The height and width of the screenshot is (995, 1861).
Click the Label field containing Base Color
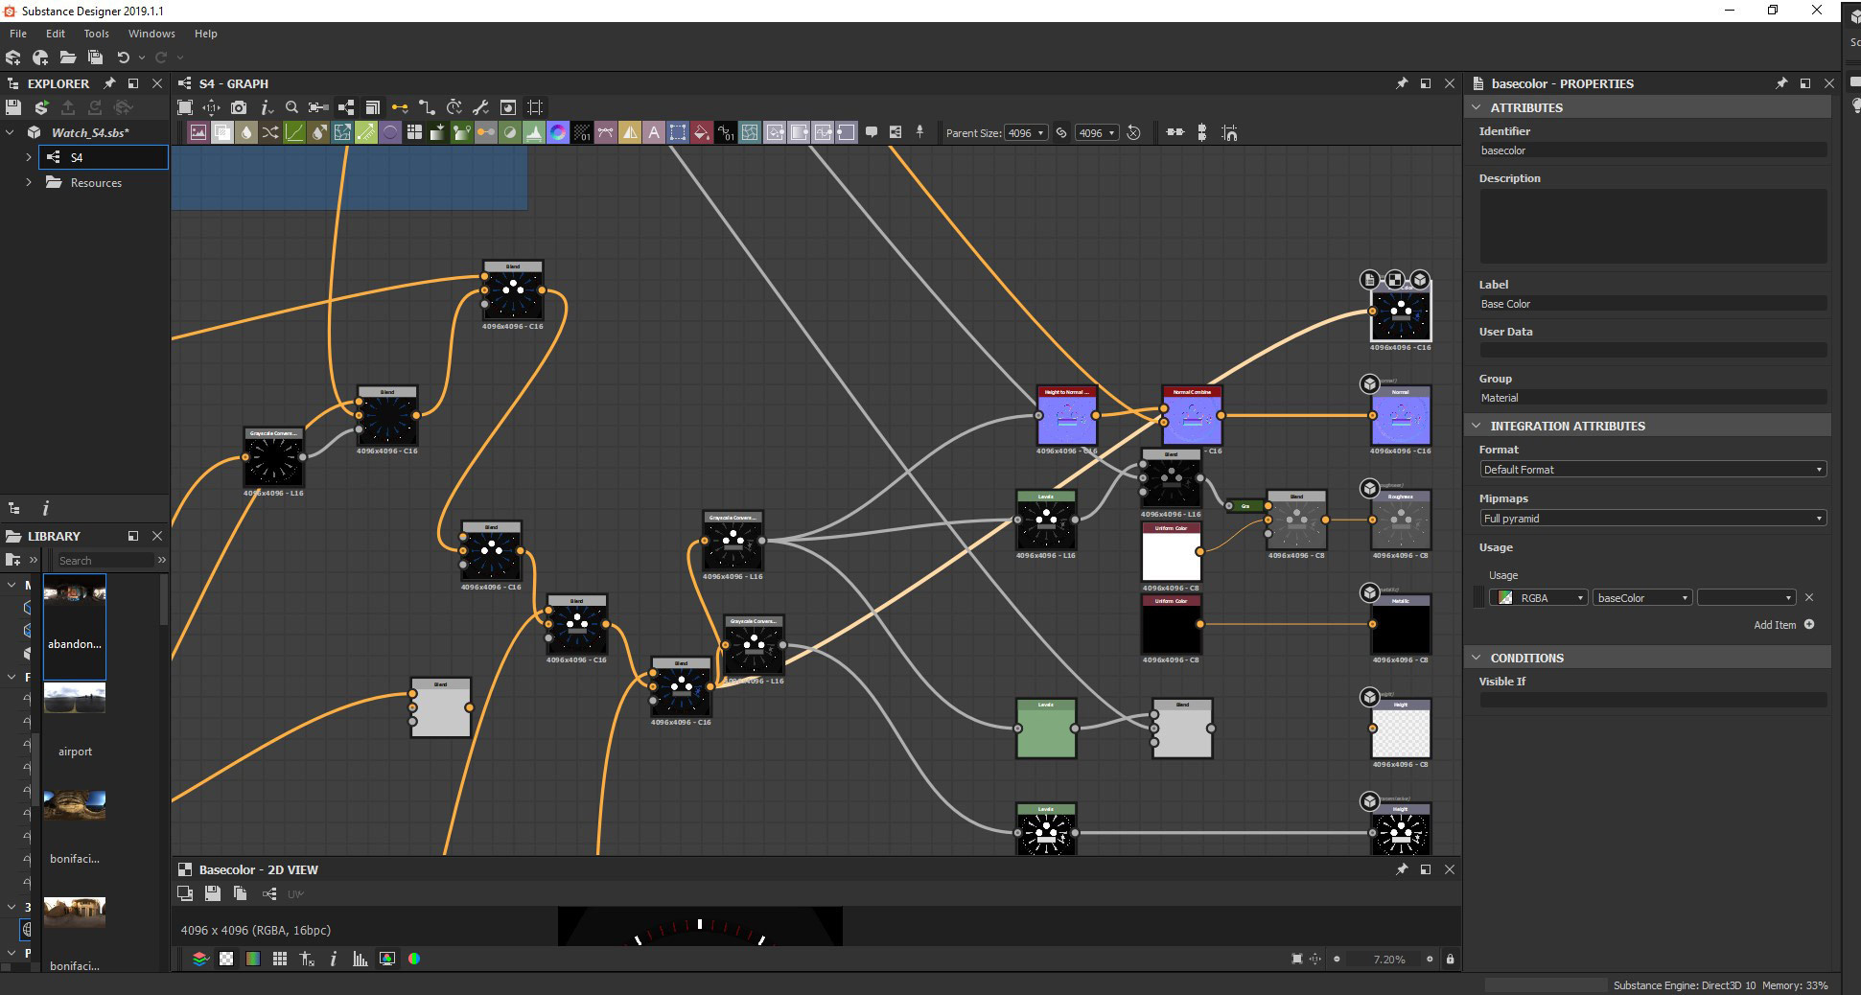point(1652,304)
